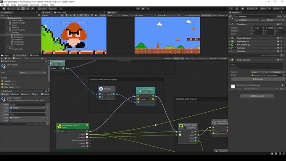286x161 pixels.
Task: Select the Hand tool in Unity toolbar
Action: point(4,8)
